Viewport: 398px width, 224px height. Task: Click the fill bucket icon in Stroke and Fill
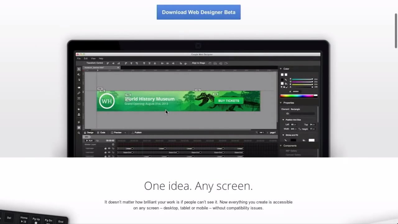(303, 140)
